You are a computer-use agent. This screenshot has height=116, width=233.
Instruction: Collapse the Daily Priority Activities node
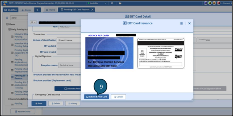click(10, 29)
